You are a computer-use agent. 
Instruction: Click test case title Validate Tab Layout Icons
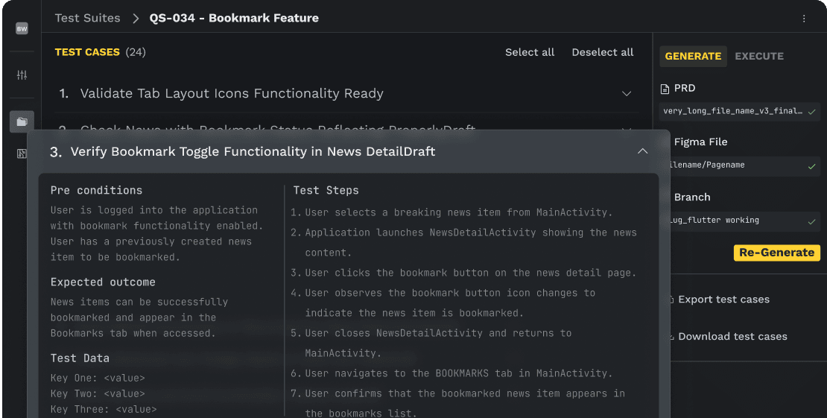(232, 93)
